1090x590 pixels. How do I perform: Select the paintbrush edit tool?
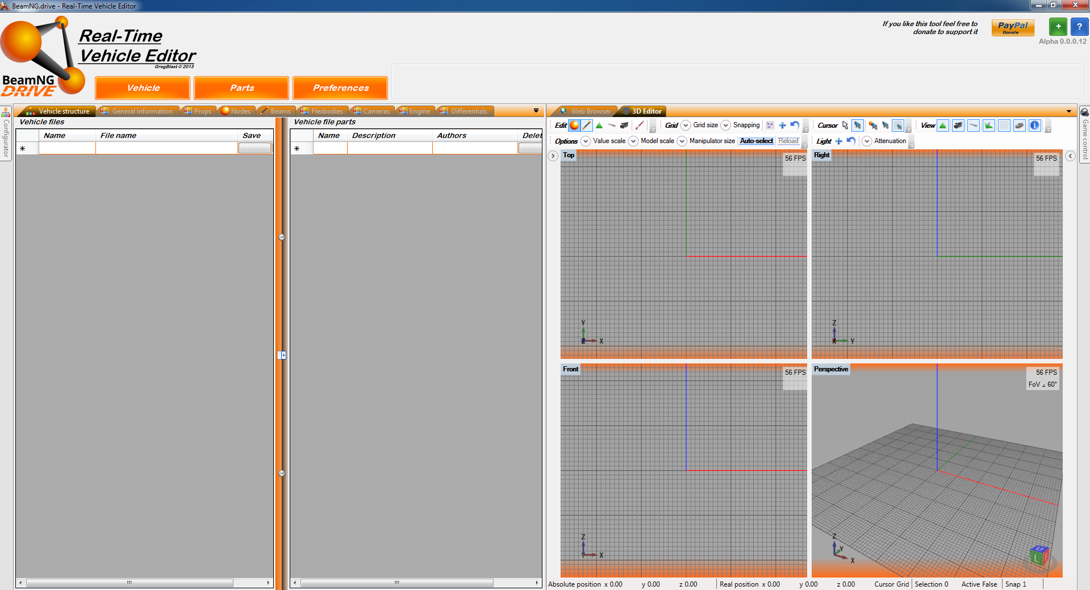[x=640, y=125]
